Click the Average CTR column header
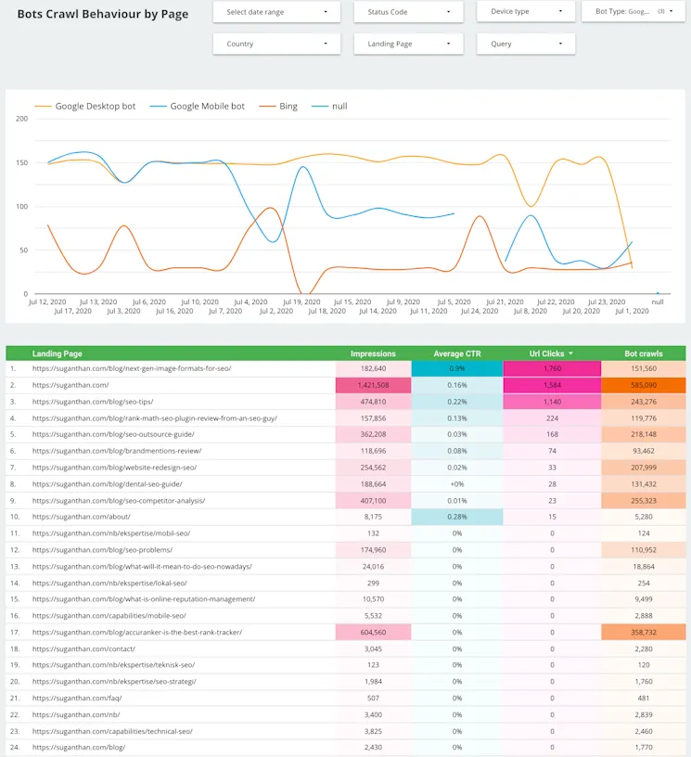The width and height of the screenshot is (691, 757). click(457, 353)
